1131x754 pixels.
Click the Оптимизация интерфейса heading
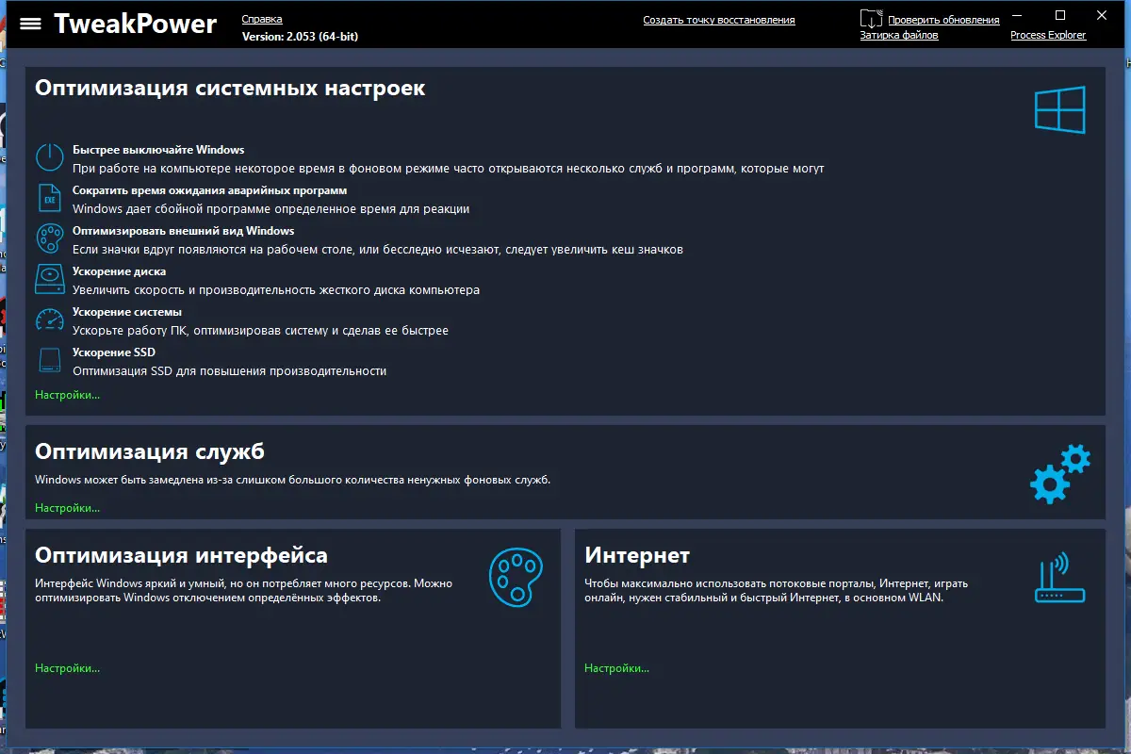[x=182, y=555]
